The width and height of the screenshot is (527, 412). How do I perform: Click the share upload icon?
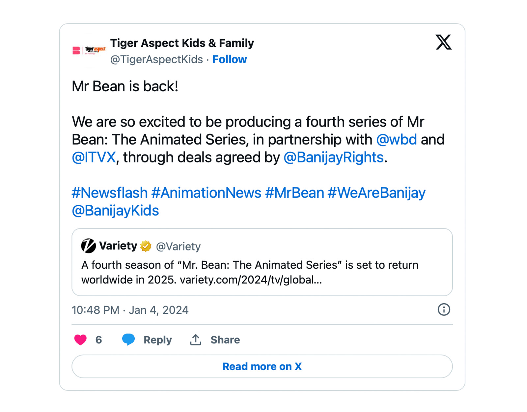coord(196,339)
